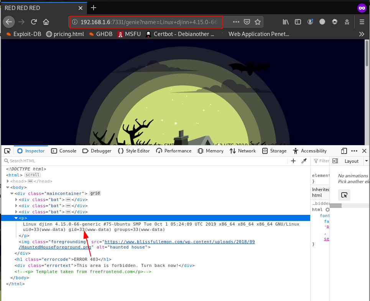Viewport: 370px width, 301px height.
Task: Open the gear extension toolbar icon
Action: click(x=335, y=22)
